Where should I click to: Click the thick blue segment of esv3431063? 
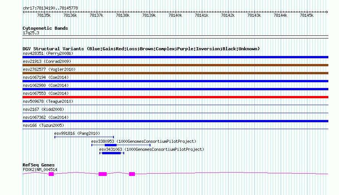click(111, 153)
